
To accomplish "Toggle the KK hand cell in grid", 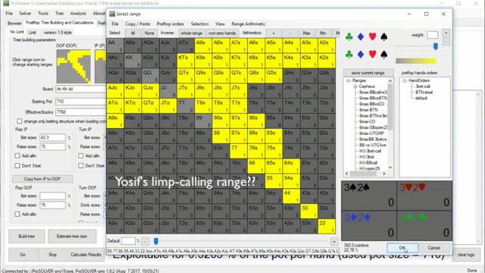I will pyautogui.click(x=133, y=61).
